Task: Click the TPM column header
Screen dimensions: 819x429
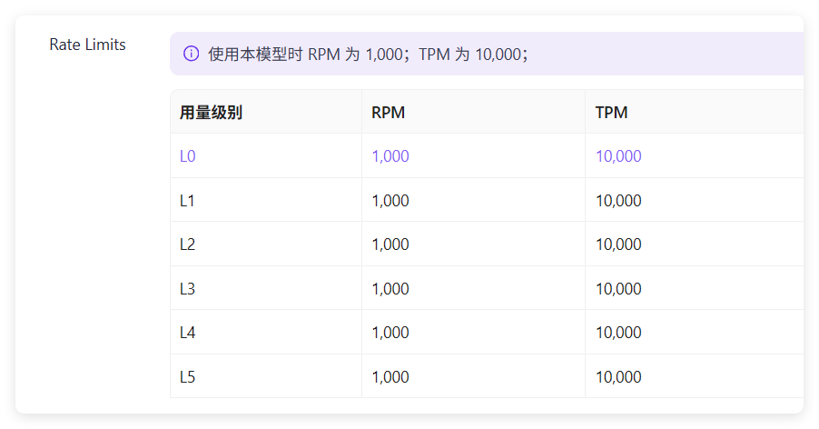Action: pyautogui.click(x=612, y=113)
